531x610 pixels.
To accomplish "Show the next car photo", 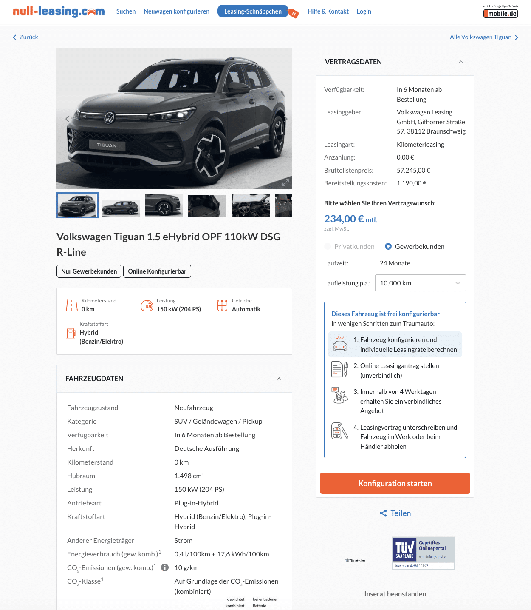I will coord(286,119).
